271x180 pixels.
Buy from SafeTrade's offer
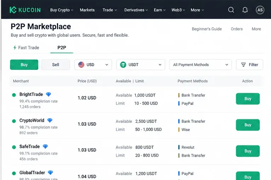[x=248, y=151]
